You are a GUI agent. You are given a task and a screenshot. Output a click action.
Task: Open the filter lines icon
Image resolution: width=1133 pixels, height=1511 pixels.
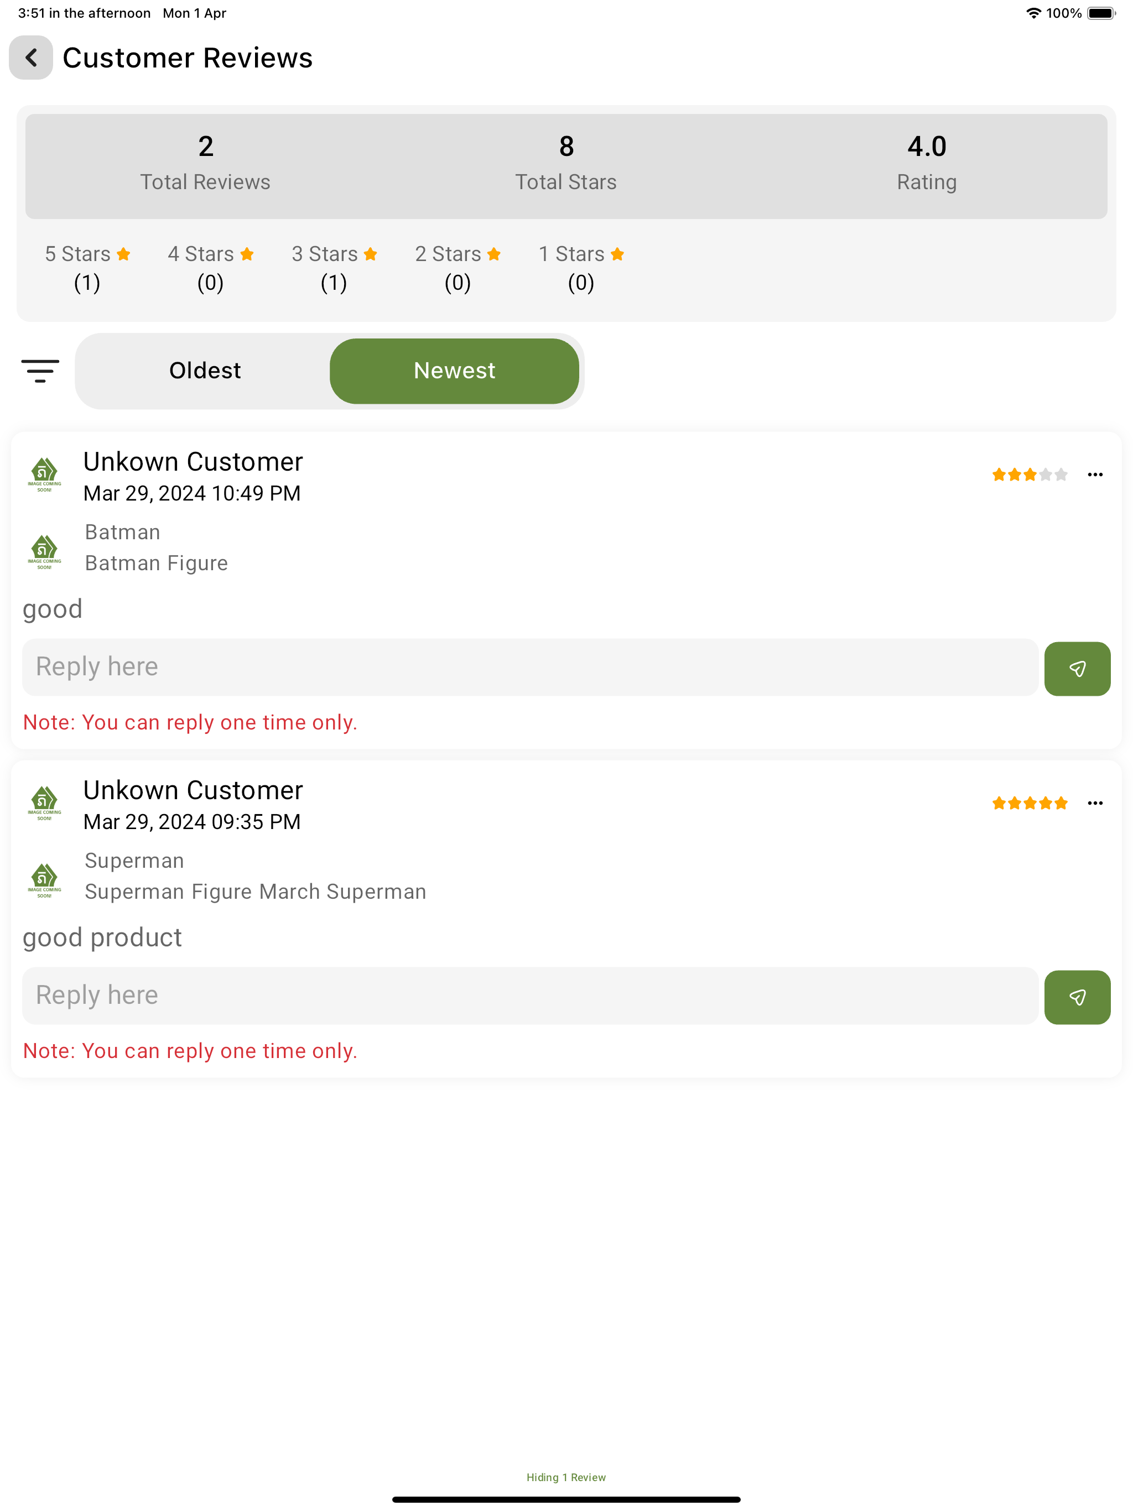tap(40, 371)
